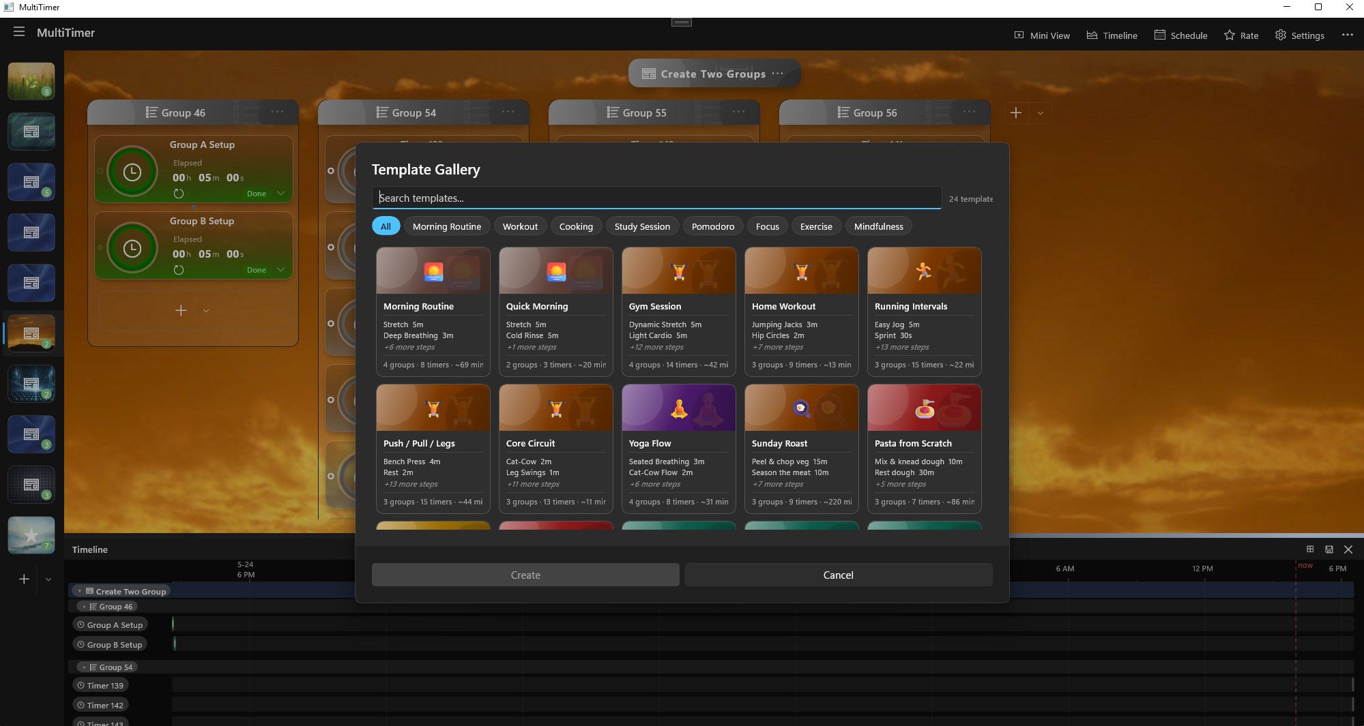This screenshot has height=726, width=1364.
Task: Open Mini View mode
Action: [1042, 35]
